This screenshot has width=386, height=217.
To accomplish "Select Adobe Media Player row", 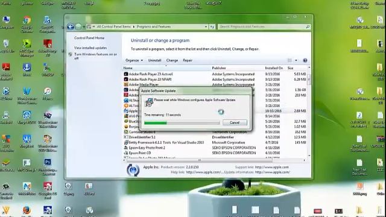I will (x=215, y=84).
